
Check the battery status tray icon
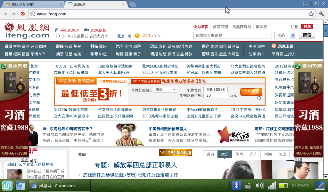pyautogui.click(x=284, y=186)
